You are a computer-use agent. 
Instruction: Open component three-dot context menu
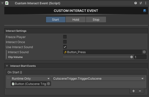(x=146, y=3)
